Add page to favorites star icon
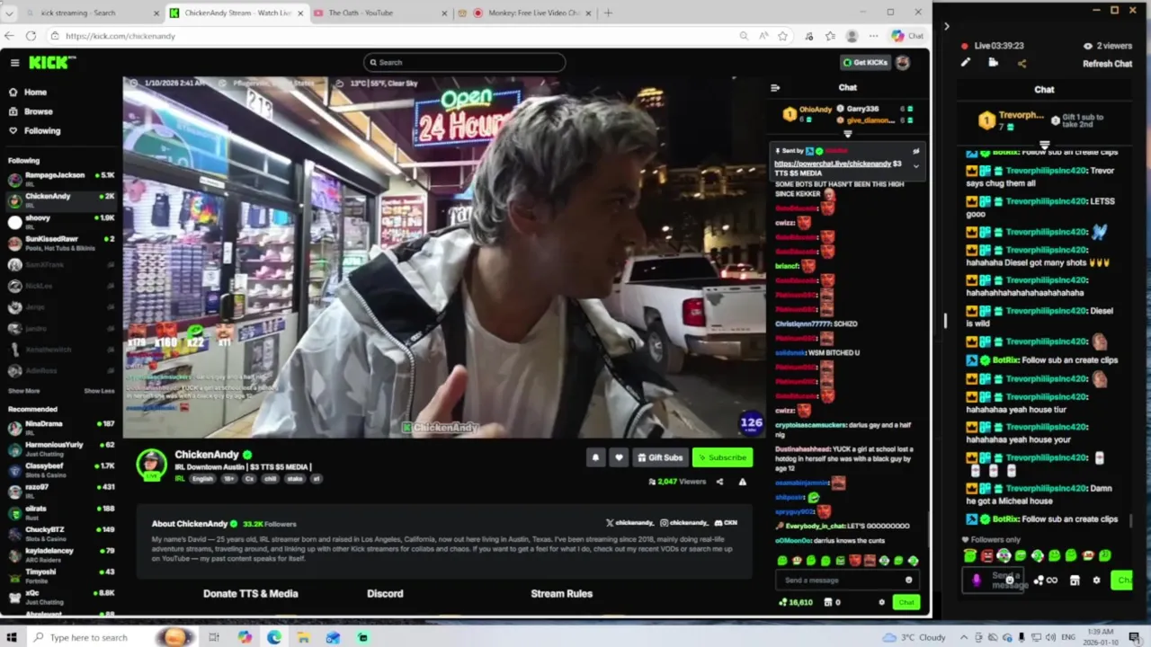 pos(782,36)
